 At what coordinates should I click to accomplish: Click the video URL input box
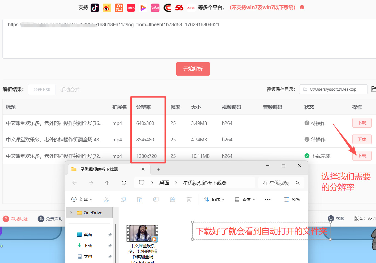tap(189, 39)
